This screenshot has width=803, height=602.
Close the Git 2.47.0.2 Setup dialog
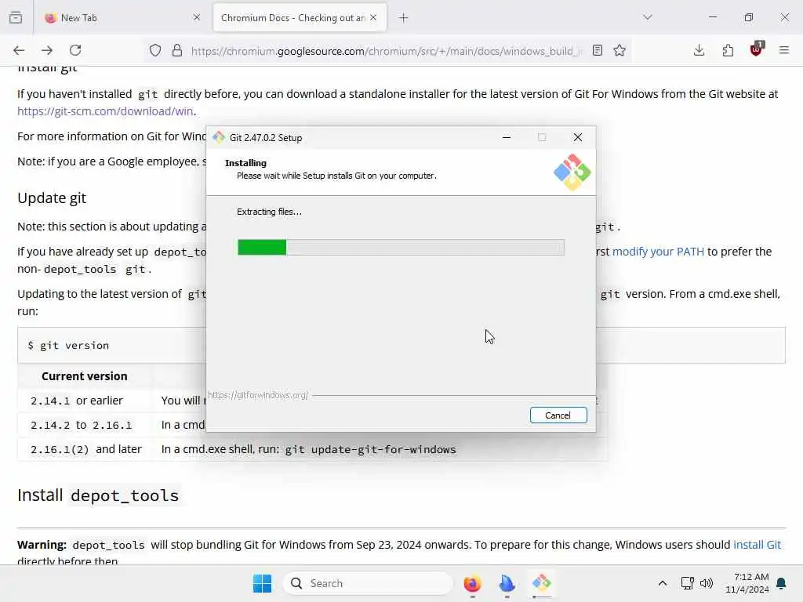pos(578,137)
